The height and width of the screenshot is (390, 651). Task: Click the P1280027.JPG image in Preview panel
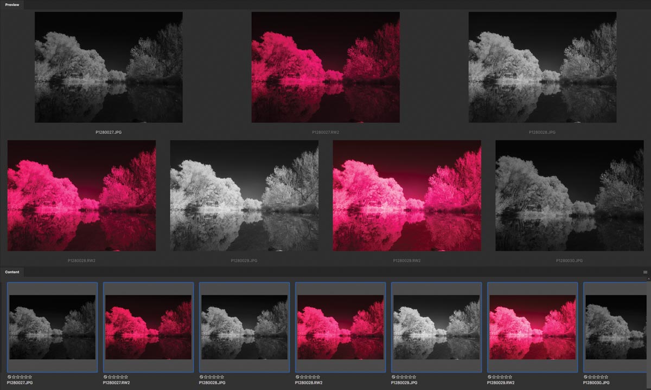pyautogui.click(x=108, y=67)
